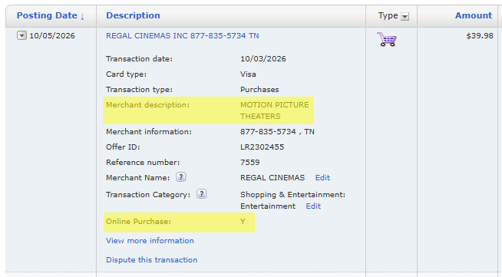Viewport: 502px width, 277px height.
Task: Select the 10/05/2026 posting date
Action: pos(52,36)
